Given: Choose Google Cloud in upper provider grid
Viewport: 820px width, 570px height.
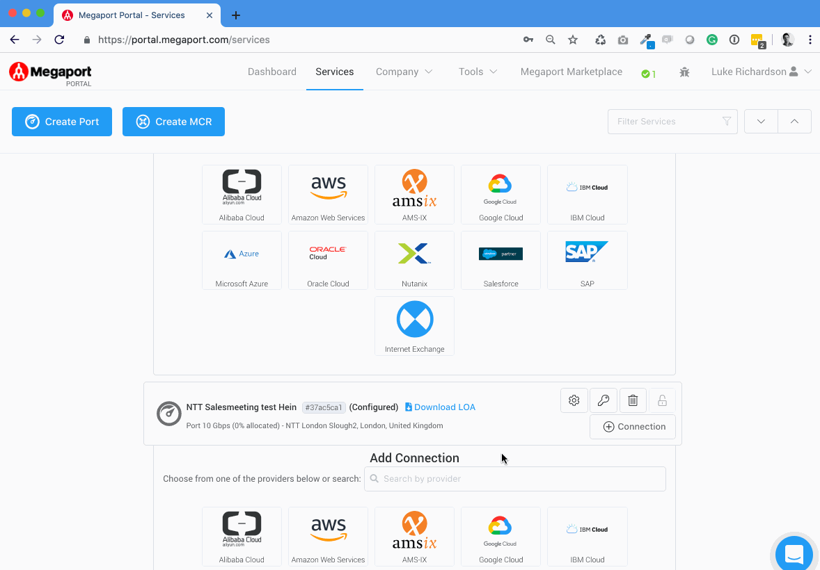Looking at the screenshot, I should (x=500, y=195).
